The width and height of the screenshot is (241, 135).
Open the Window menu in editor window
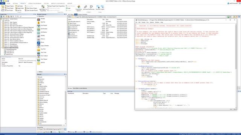157,22
